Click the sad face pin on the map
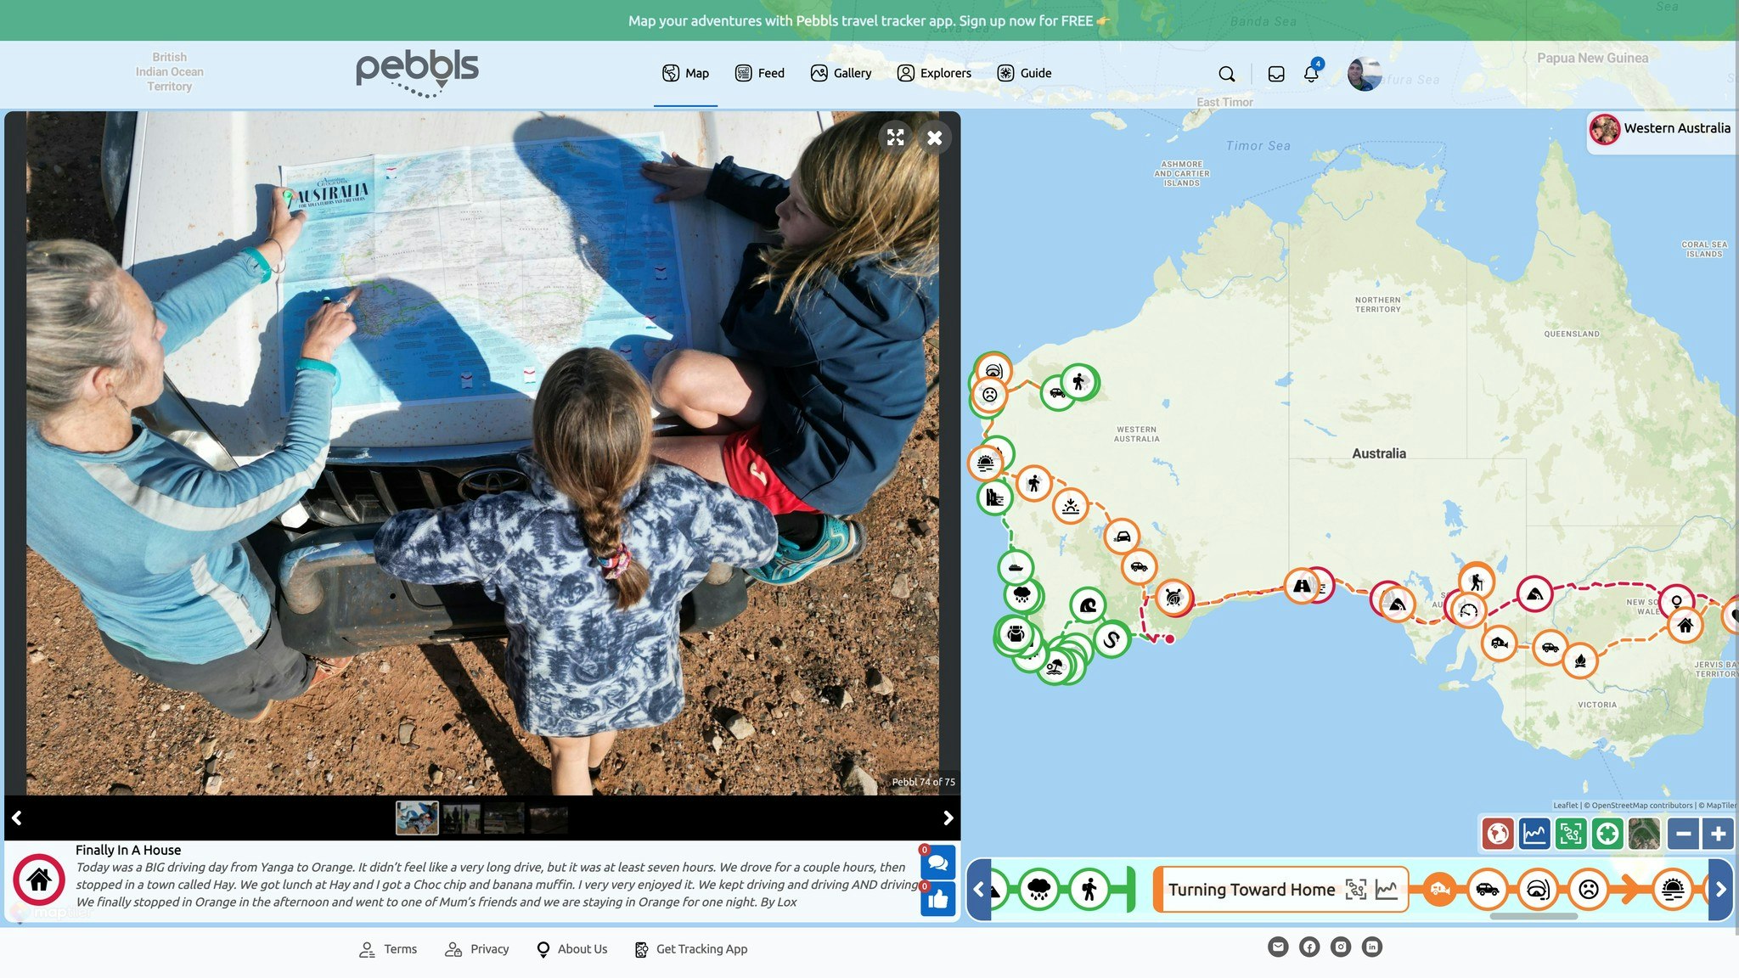The width and height of the screenshot is (1739, 978). click(989, 395)
